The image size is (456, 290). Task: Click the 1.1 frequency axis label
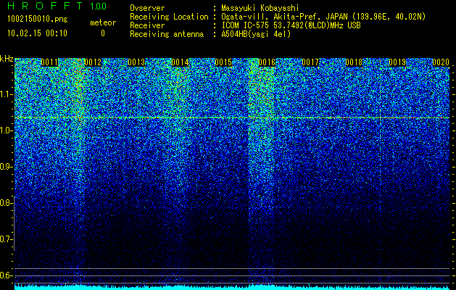tap(6, 94)
